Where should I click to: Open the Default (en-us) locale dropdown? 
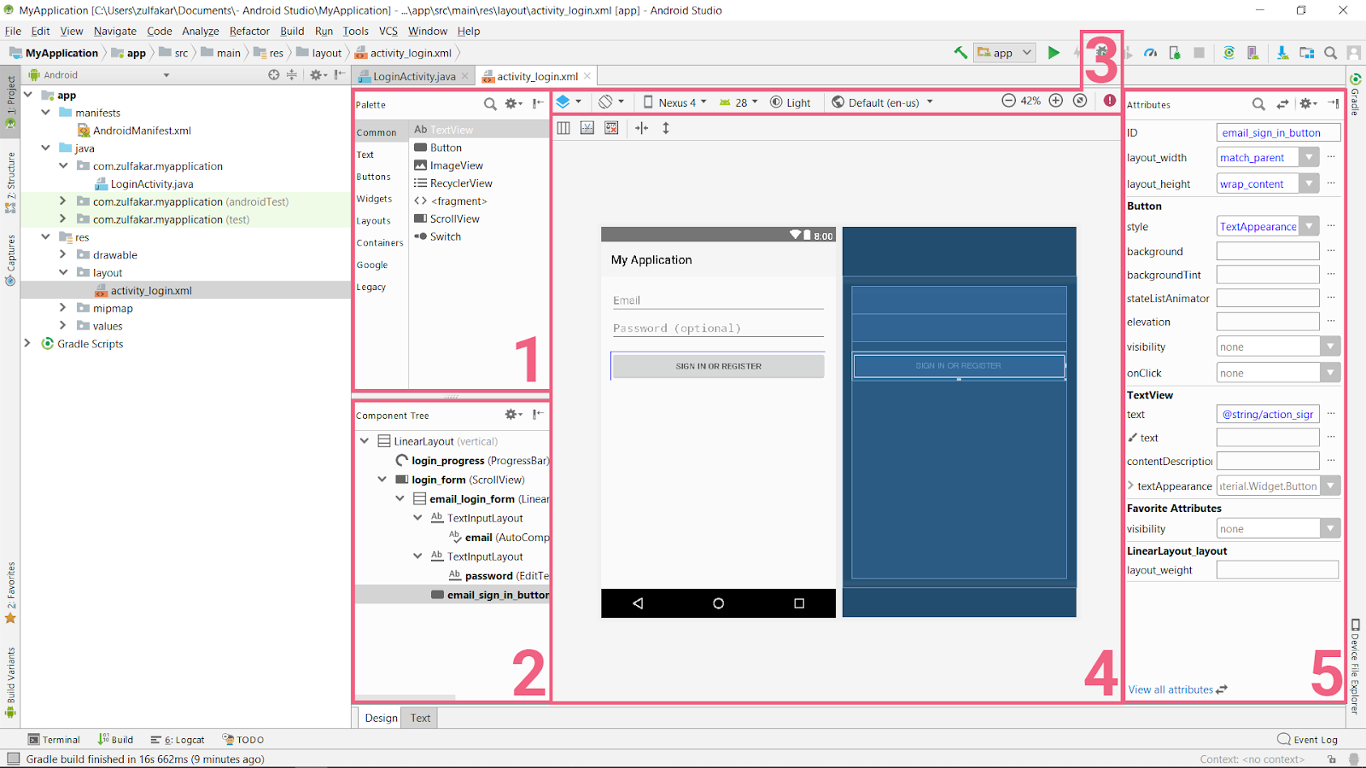883,102
